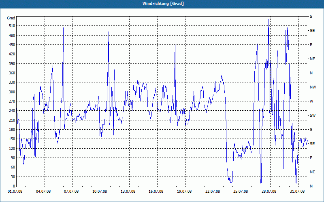Click the NW compass direction label
The width and height of the screenshot is (324, 202).
(x=313, y=87)
